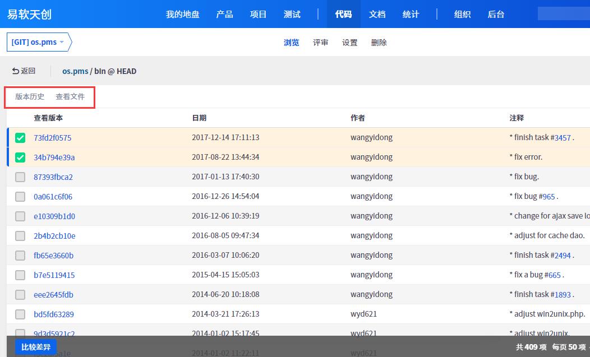Viewport: 590px width, 357px height.
Task: Go to the 文档 menu
Action: click(377, 14)
